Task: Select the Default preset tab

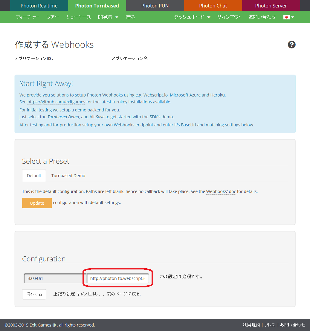Action: point(34,176)
